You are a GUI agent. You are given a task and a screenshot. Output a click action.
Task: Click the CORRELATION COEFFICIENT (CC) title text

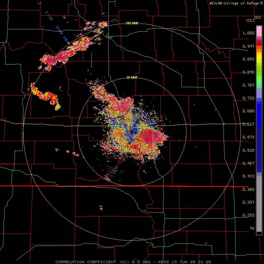tap(92, 262)
